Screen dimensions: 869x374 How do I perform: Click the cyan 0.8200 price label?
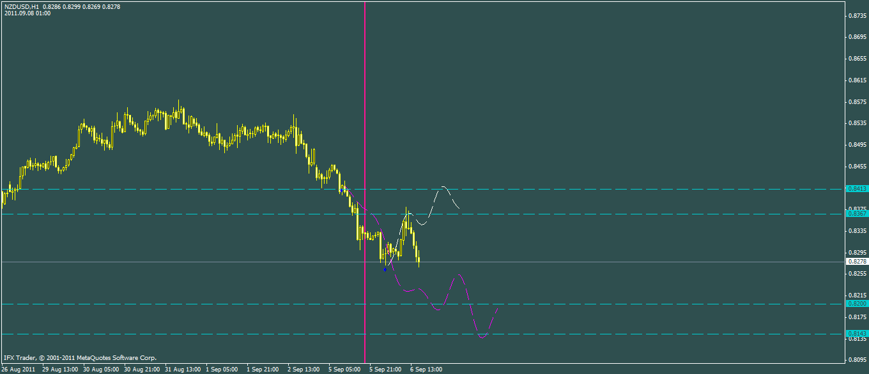[x=857, y=304]
